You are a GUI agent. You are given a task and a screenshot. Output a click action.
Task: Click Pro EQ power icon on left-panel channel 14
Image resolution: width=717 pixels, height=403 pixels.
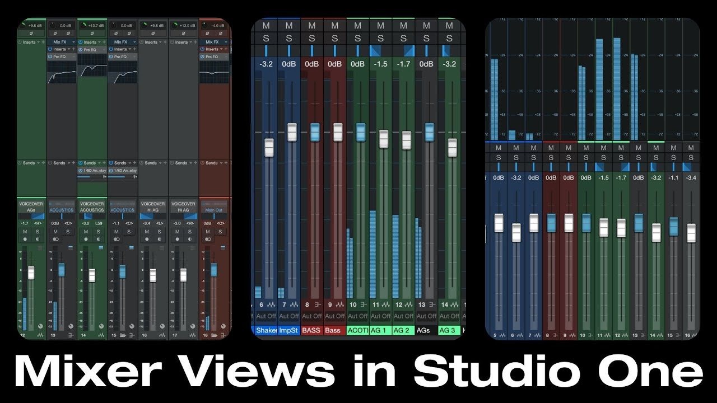[x=81, y=50]
